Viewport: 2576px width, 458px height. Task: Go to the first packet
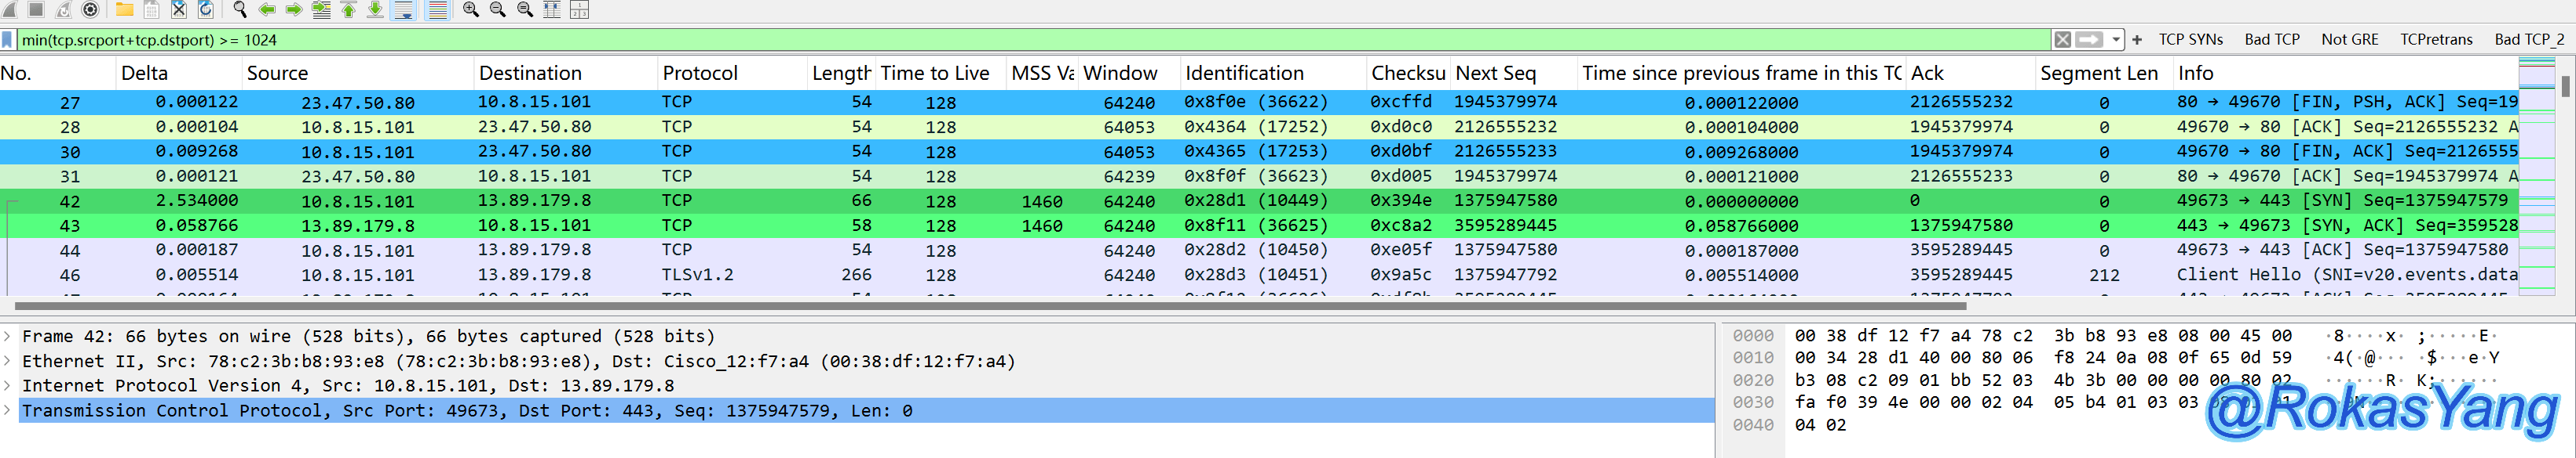[349, 10]
